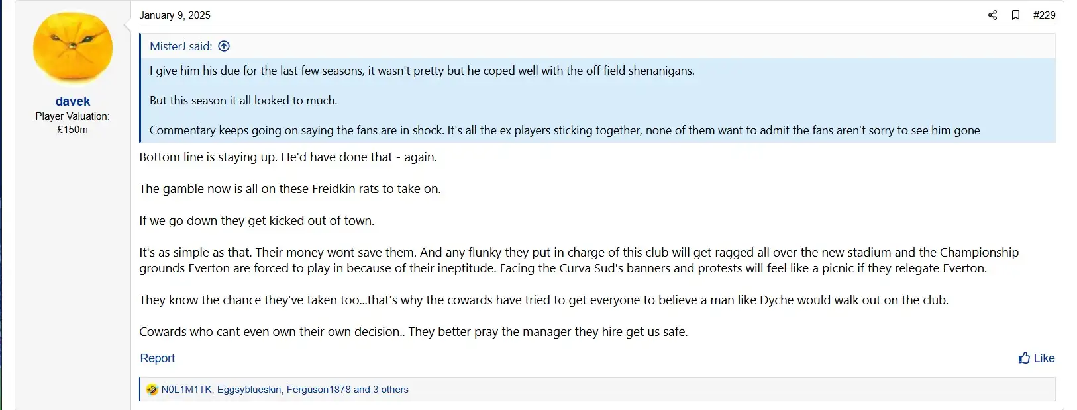This screenshot has height=410, width=1077.
Task: View N0L1M1TK's profile from reactions
Action: point(186,389)
